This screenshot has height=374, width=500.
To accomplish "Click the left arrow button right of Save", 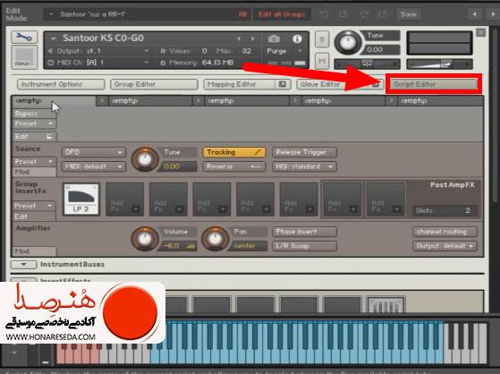I will point(474,14).
